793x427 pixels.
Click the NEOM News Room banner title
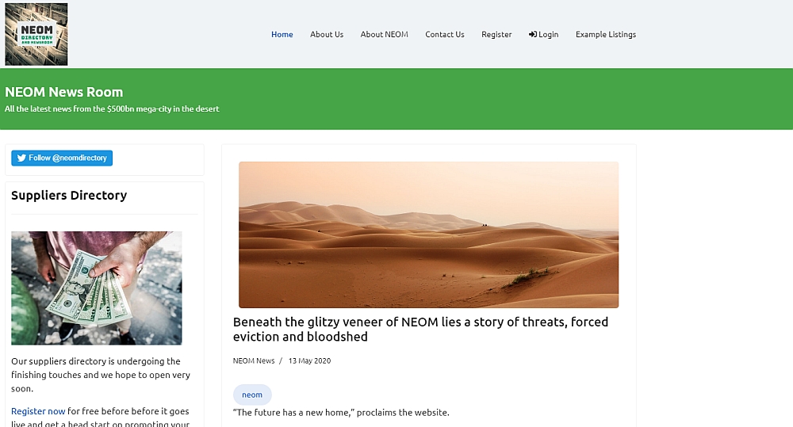pos(63,92)
